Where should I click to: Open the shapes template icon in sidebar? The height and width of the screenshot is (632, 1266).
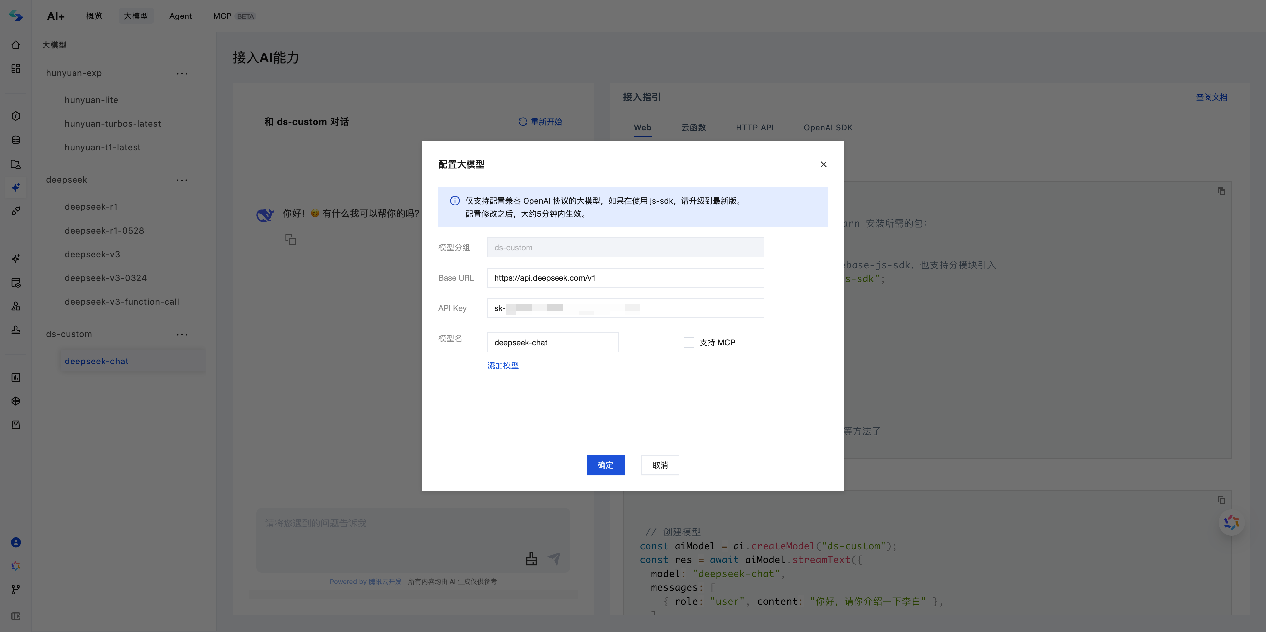[16, 306]
